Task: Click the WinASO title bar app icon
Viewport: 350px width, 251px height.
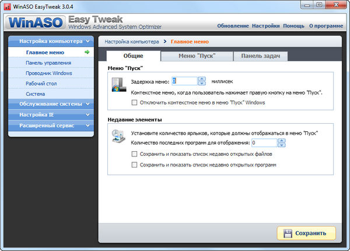Action: click(x=7, y=6)
